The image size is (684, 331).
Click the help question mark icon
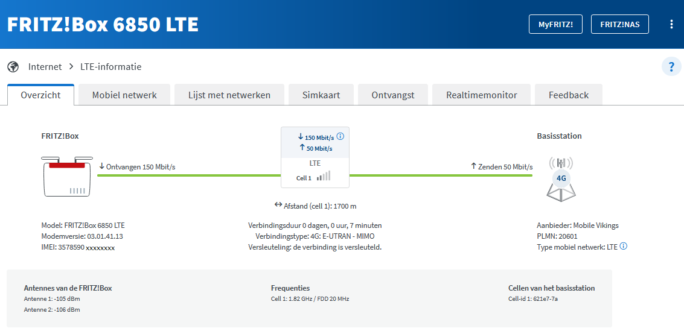[x=671, y=66]
